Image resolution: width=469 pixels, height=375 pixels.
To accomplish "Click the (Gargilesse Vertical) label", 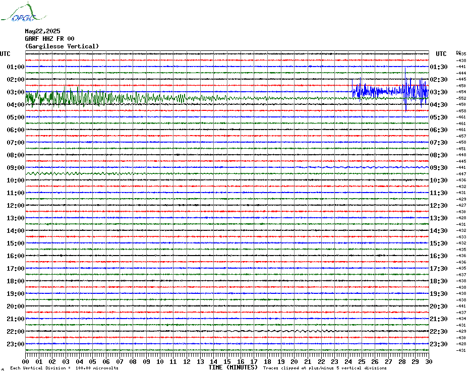I will (x=62, y=46).
